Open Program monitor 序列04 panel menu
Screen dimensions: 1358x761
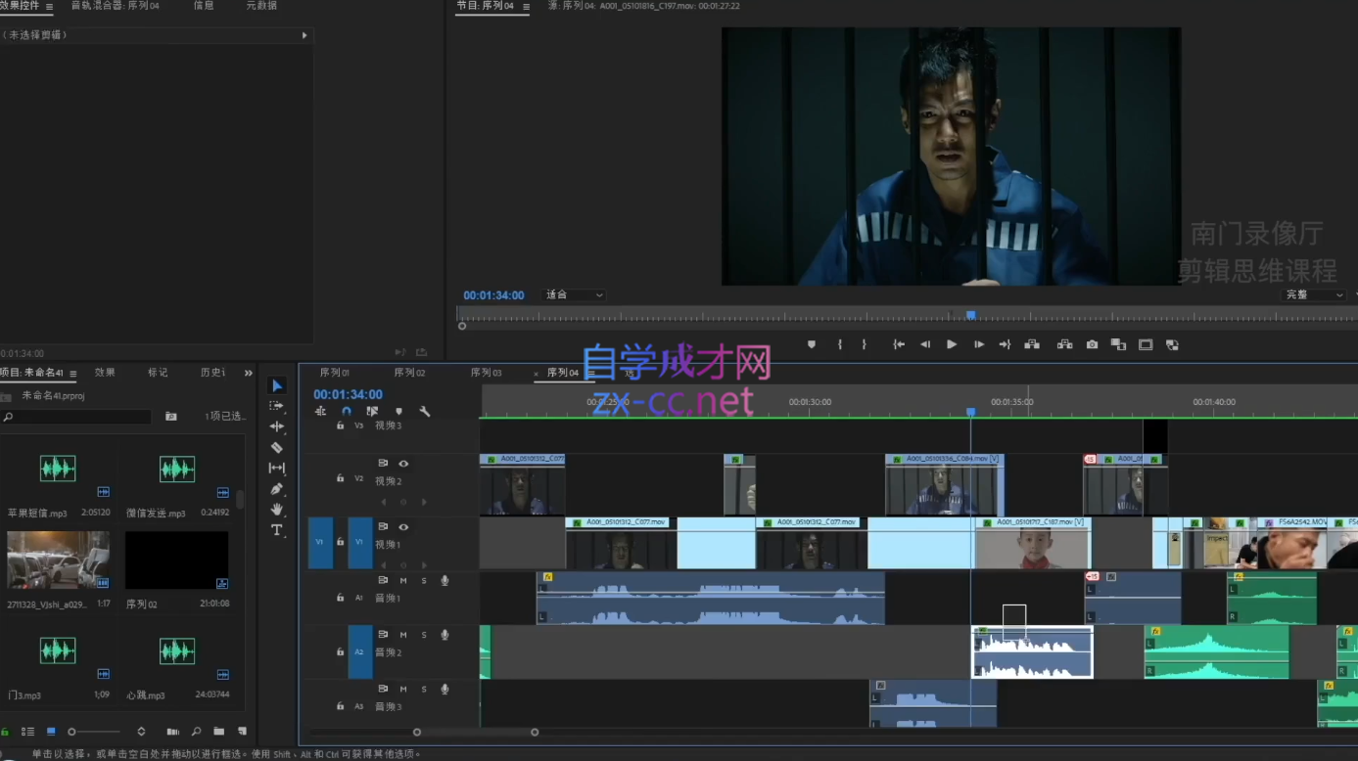526,7
